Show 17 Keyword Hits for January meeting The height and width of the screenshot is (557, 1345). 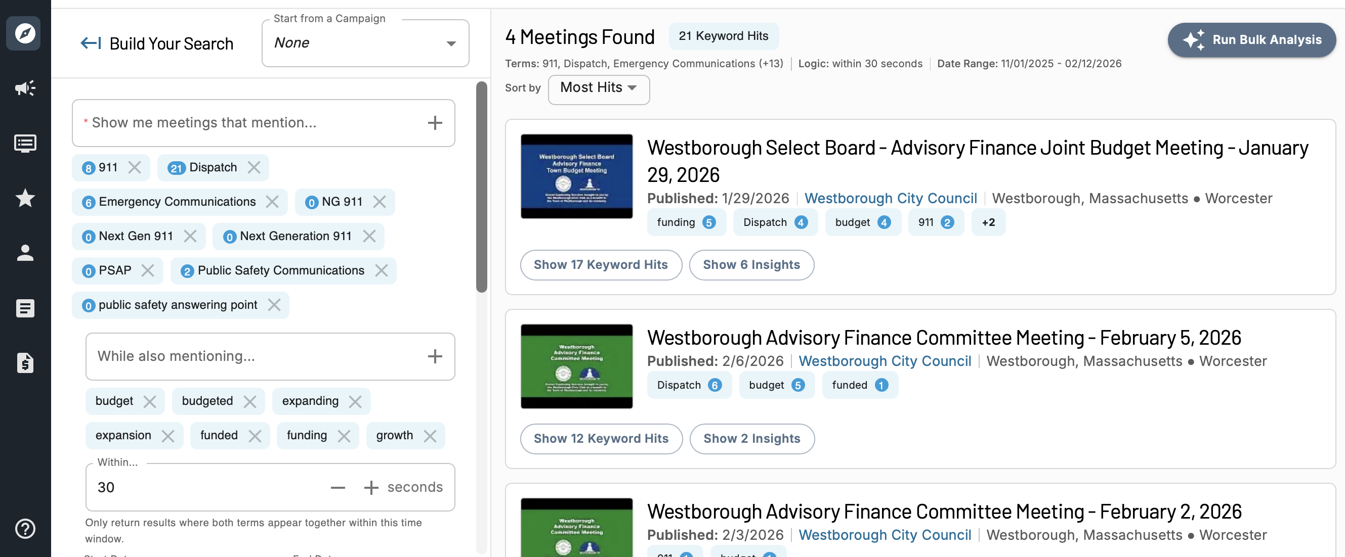[601, 265]
